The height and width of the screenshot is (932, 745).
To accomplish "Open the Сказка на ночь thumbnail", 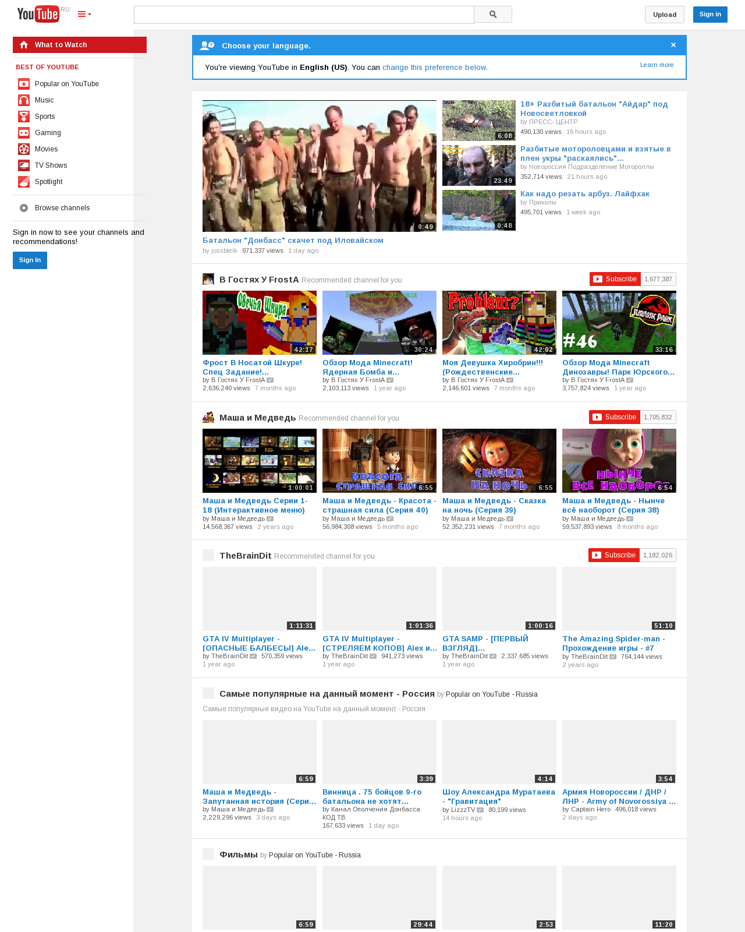I will [499, 461].
